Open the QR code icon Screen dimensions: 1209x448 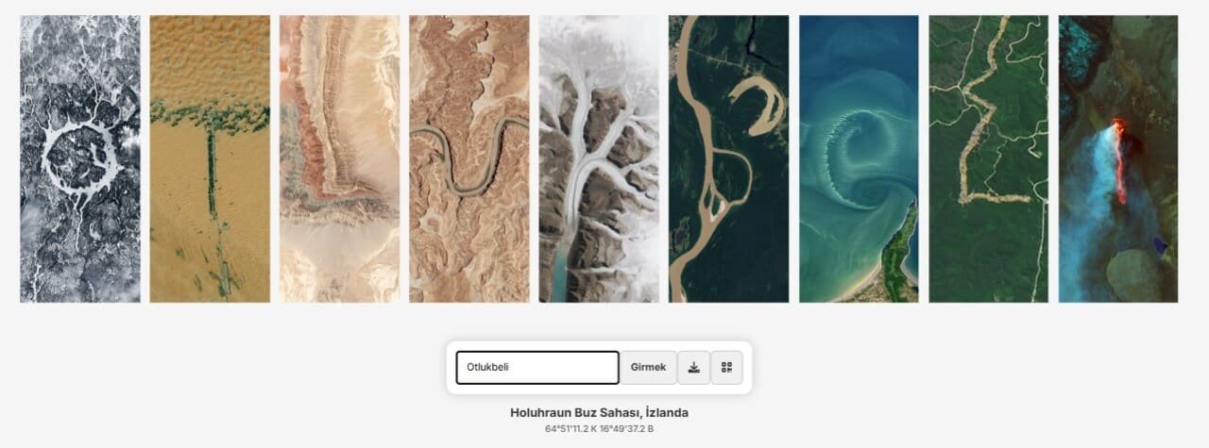click(x=726, y=368)
